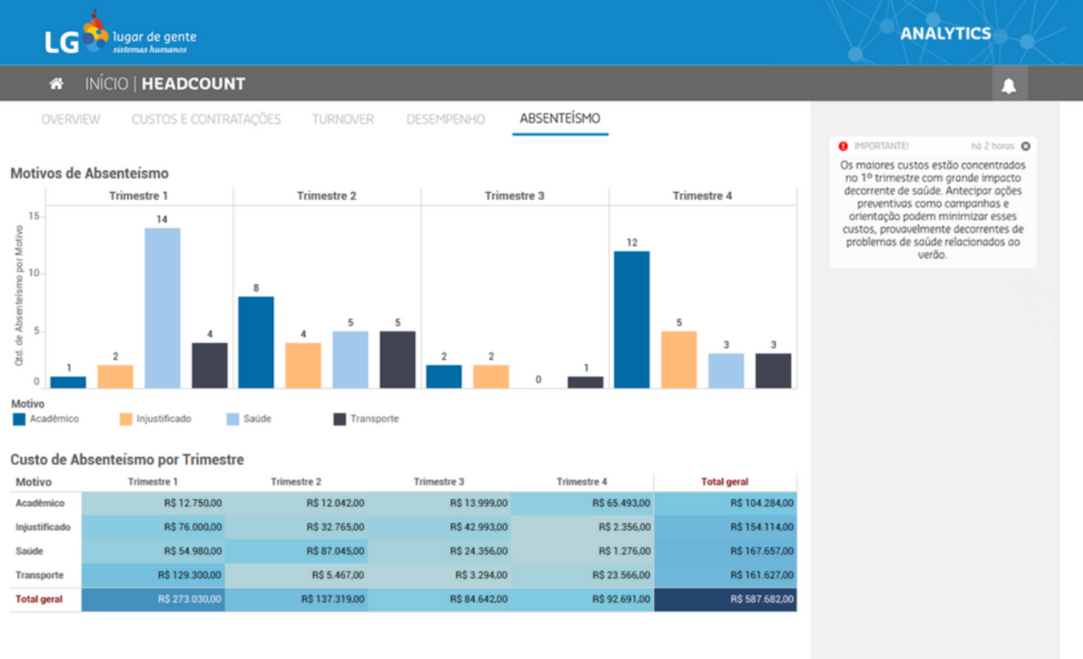Open the notifications bell
Image resolution: width=1083 pixels, height=659 pixels.
click(1011, 84)
